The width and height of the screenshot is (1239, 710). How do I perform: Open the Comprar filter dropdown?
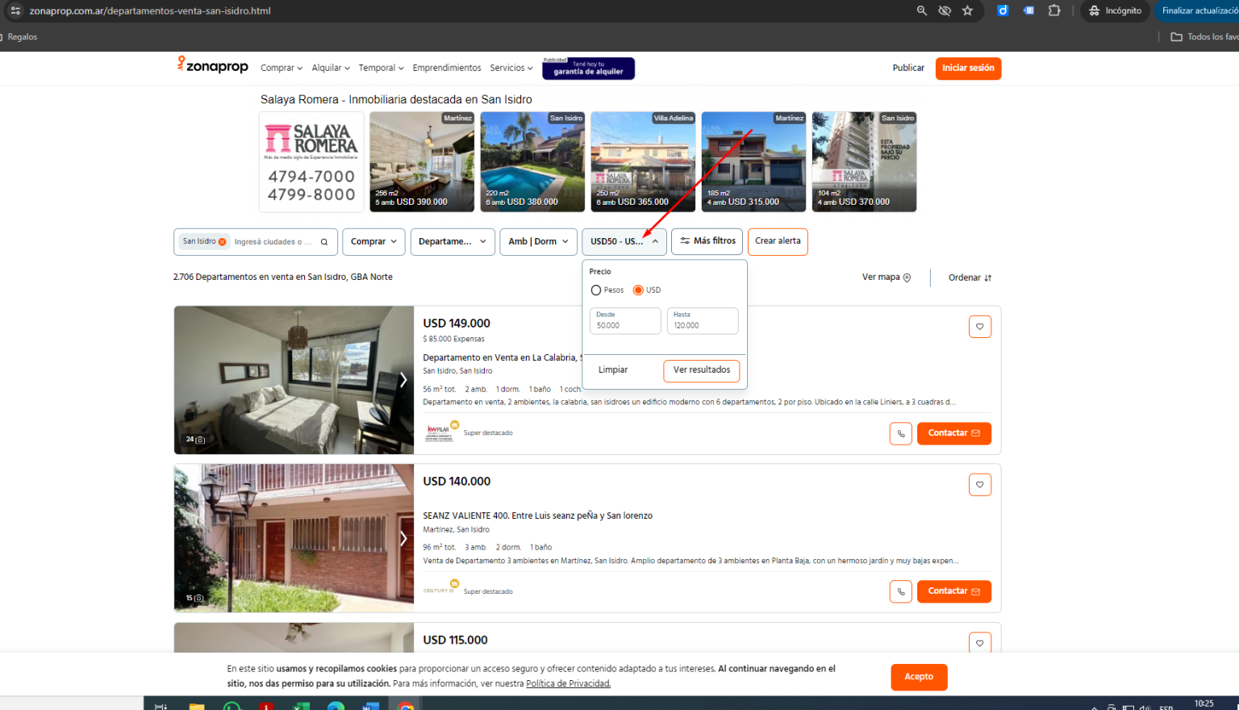click(373, 241)
